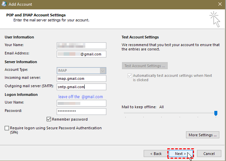Toggle the Remember password checkbox
This screenshot has height=161, width=226.
pyautogui.click(x=49, y=119)
